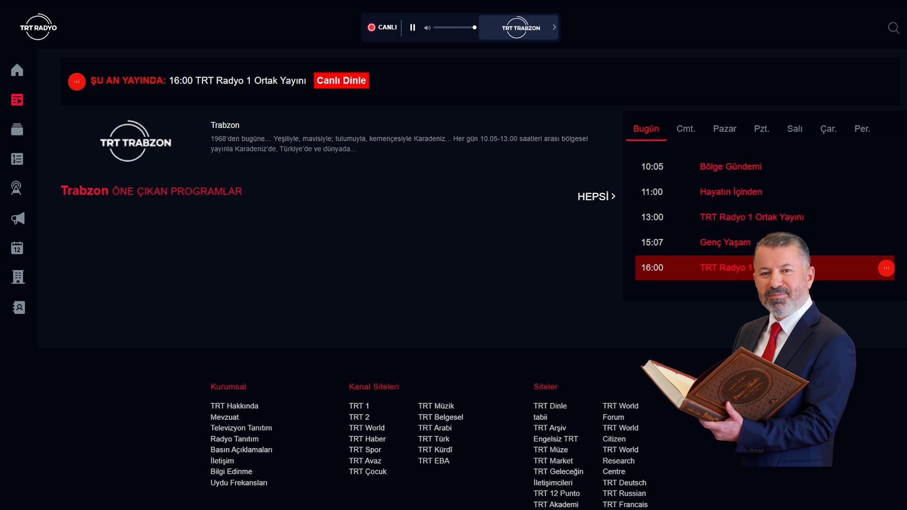907x510 pixels.
Task: Open the building sidebar icon
Action: (17, 277)
